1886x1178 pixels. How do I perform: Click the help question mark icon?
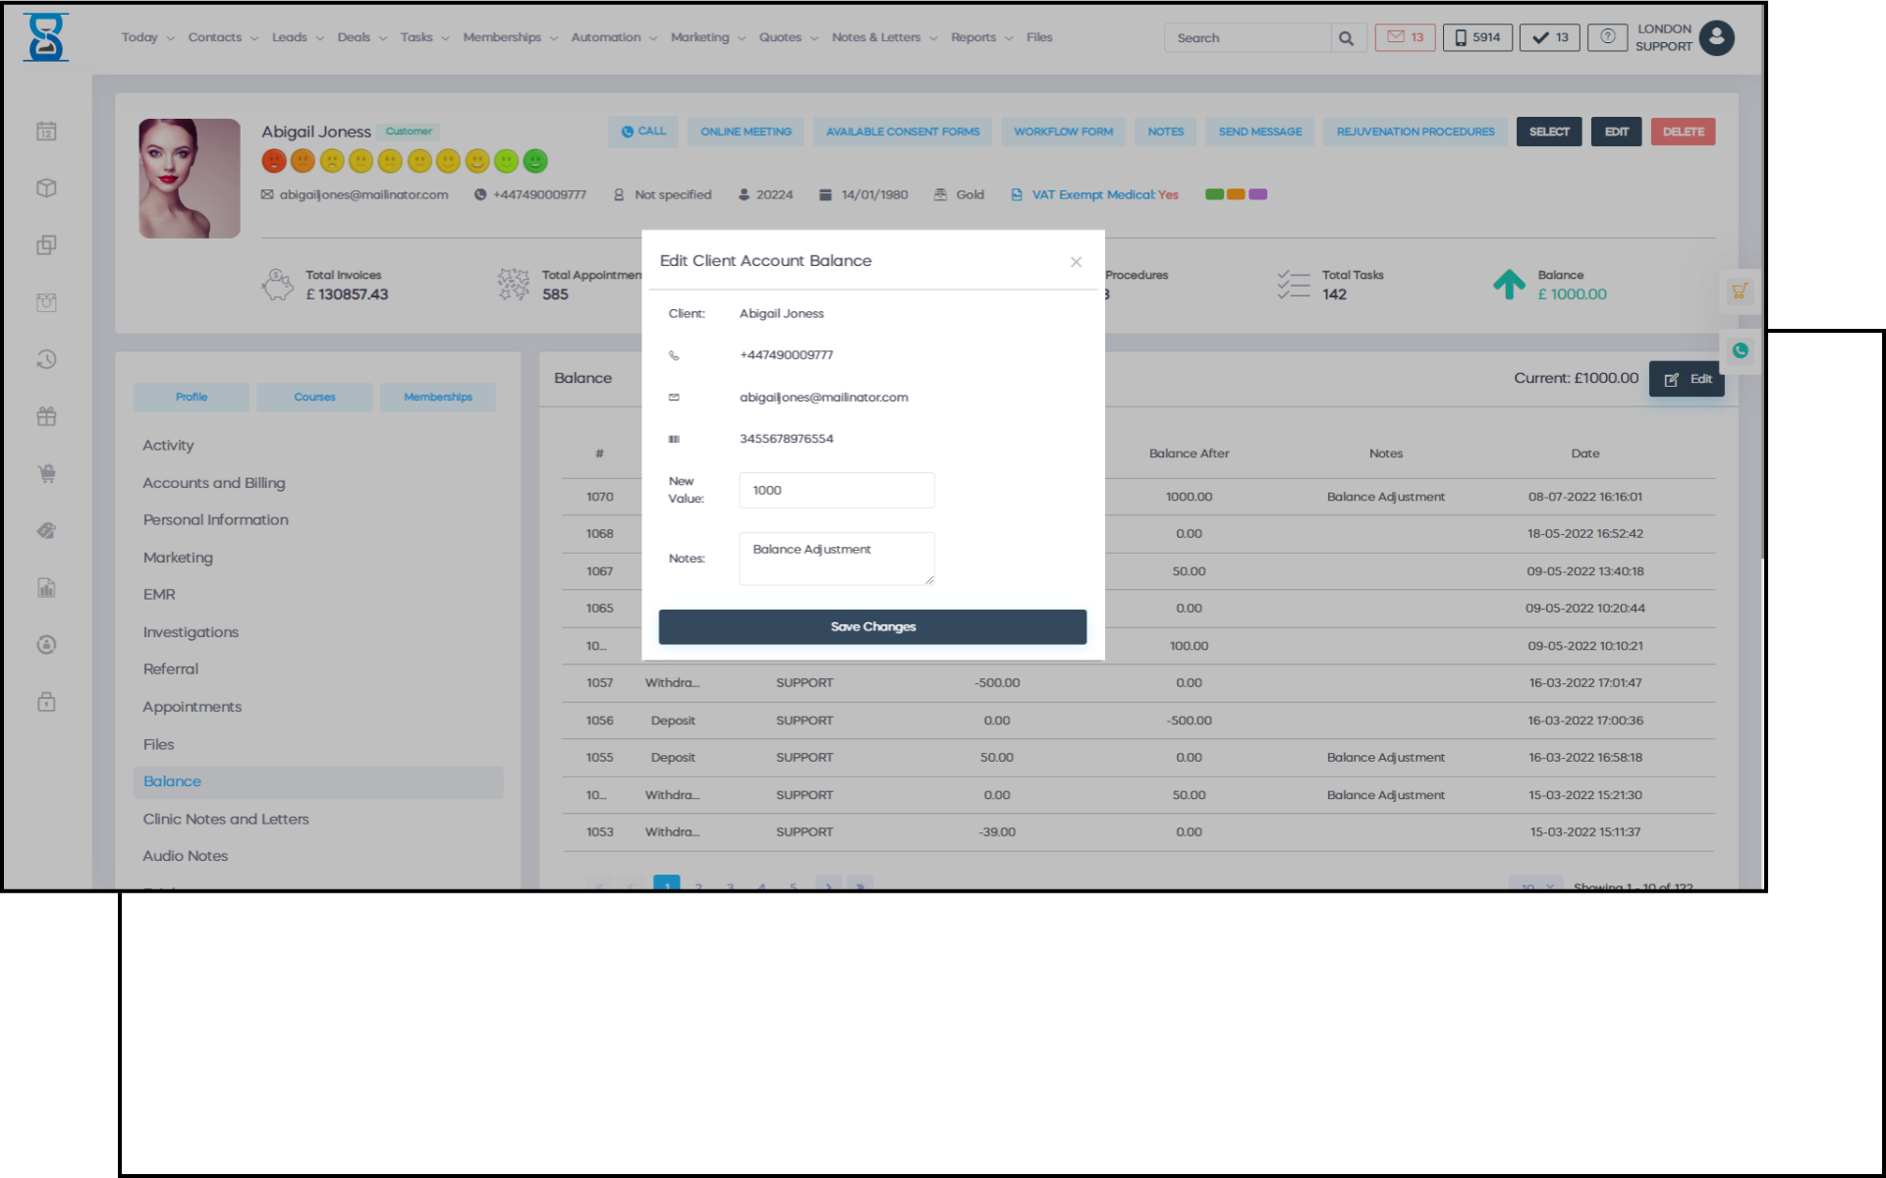point(1607,37)
